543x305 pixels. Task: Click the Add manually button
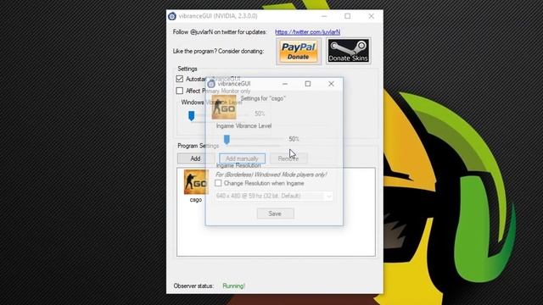[242, 158]
